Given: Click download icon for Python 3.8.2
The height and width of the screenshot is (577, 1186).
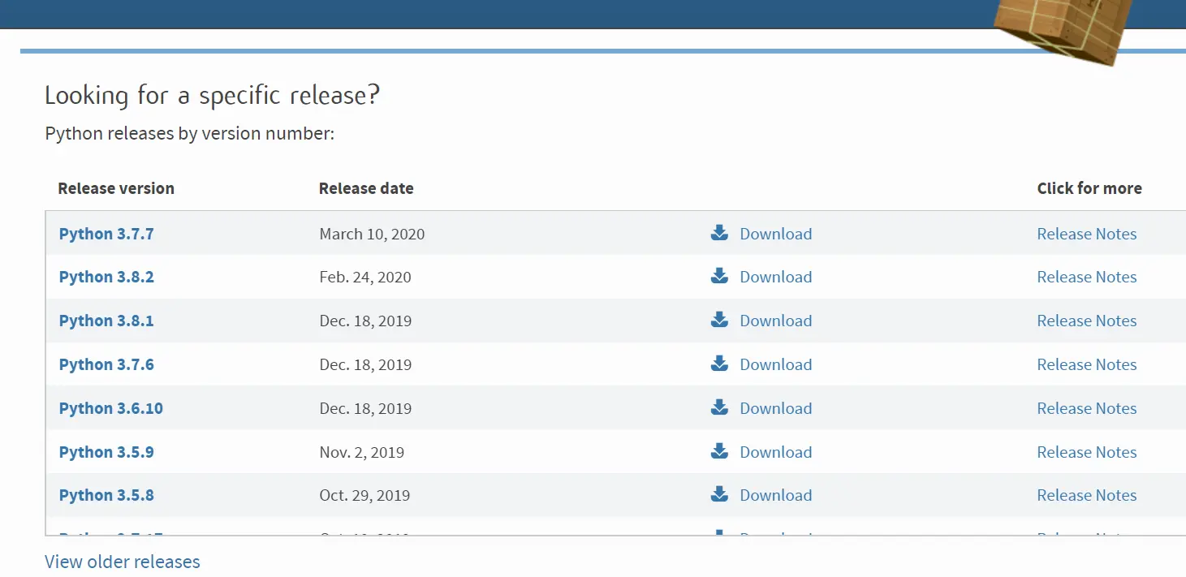Looking at the screenshot, I should (719, 277).
